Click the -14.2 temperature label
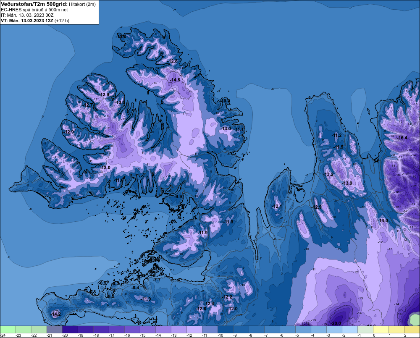The image size is (420, 338). (56, 314)
